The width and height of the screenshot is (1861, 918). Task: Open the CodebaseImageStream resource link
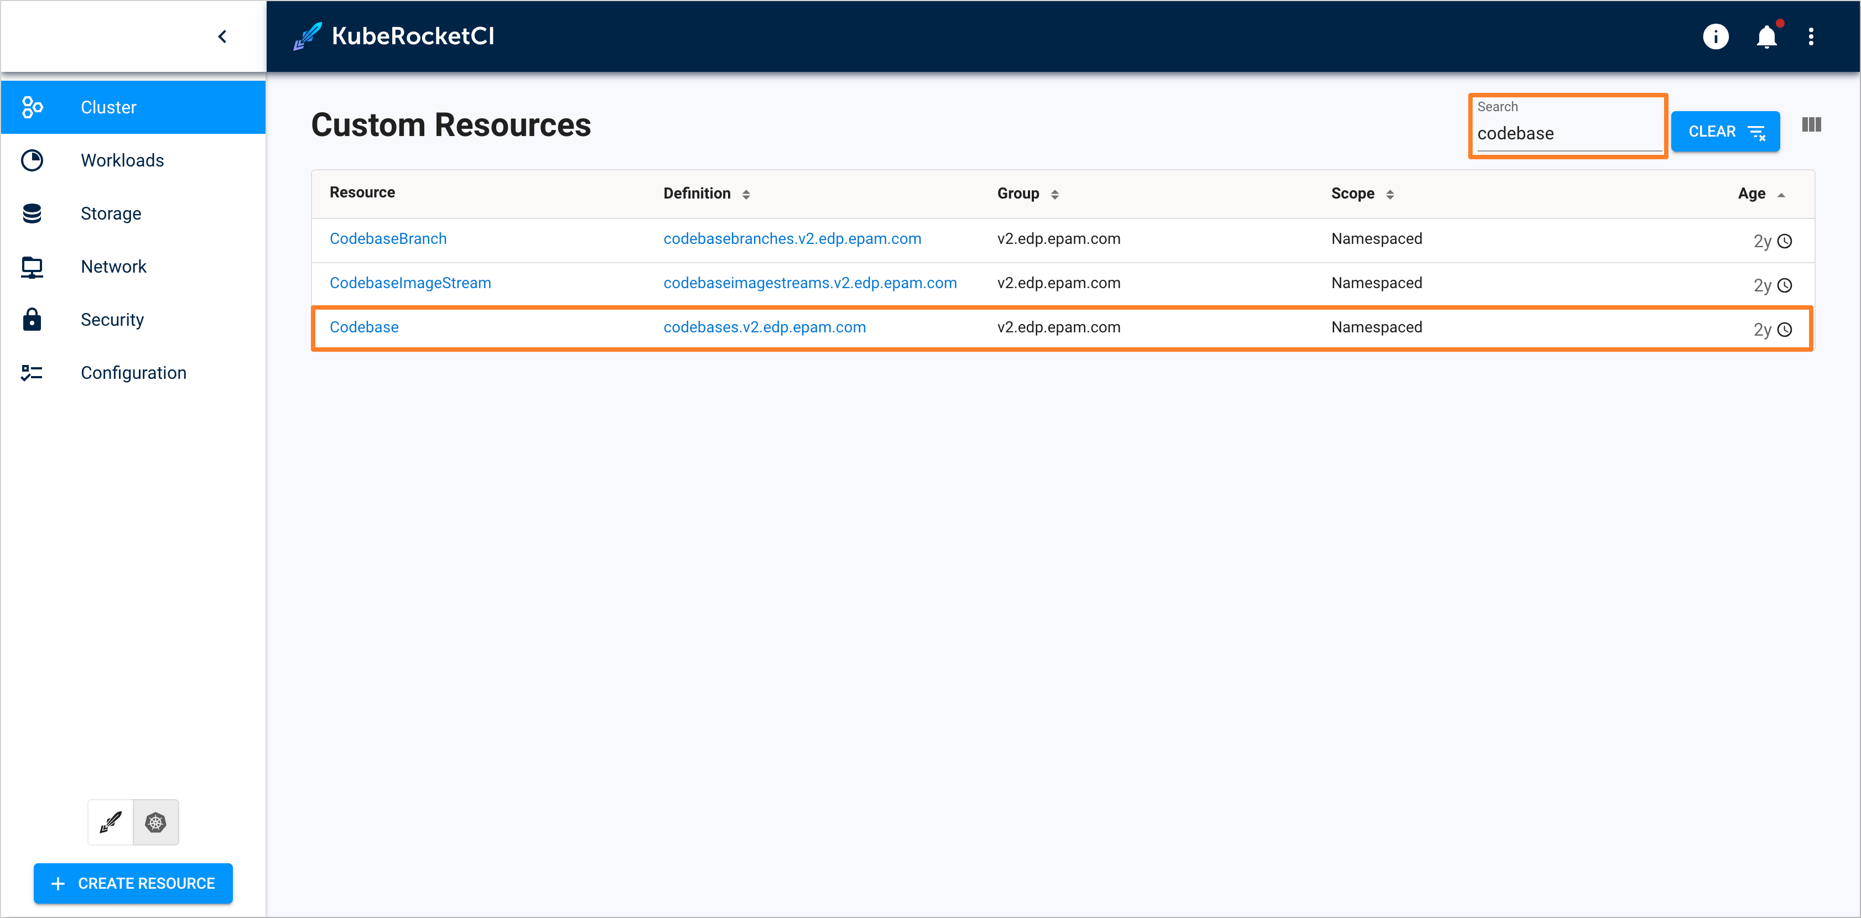coord(410,283)
